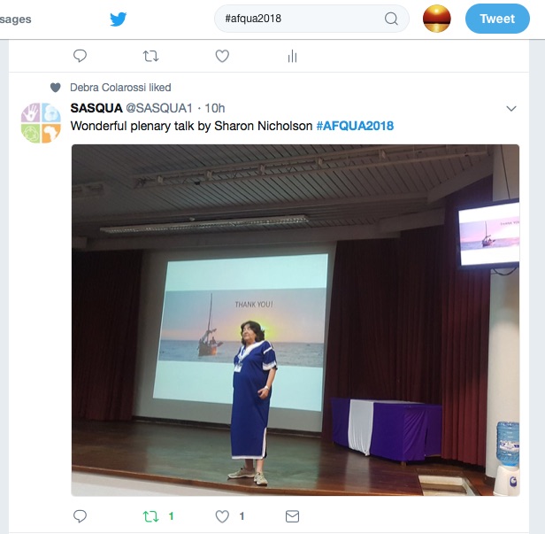The width and height of the screenshot is (545, 534).
Task: Open the SASQUA profile avatar
Action: pyautogui.click(x=41, y=123)
